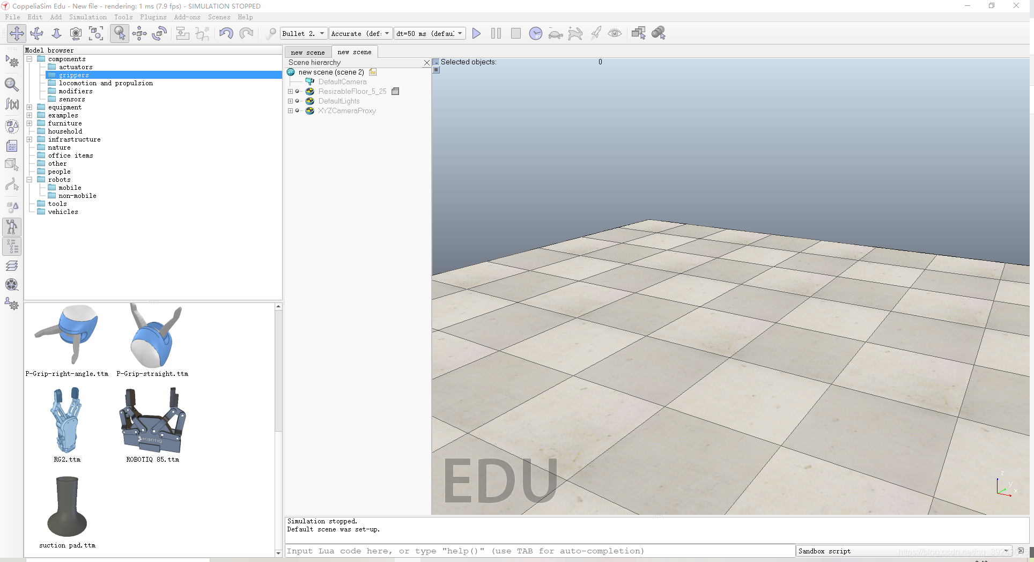Stop the simulation

[x=516, y=33]
